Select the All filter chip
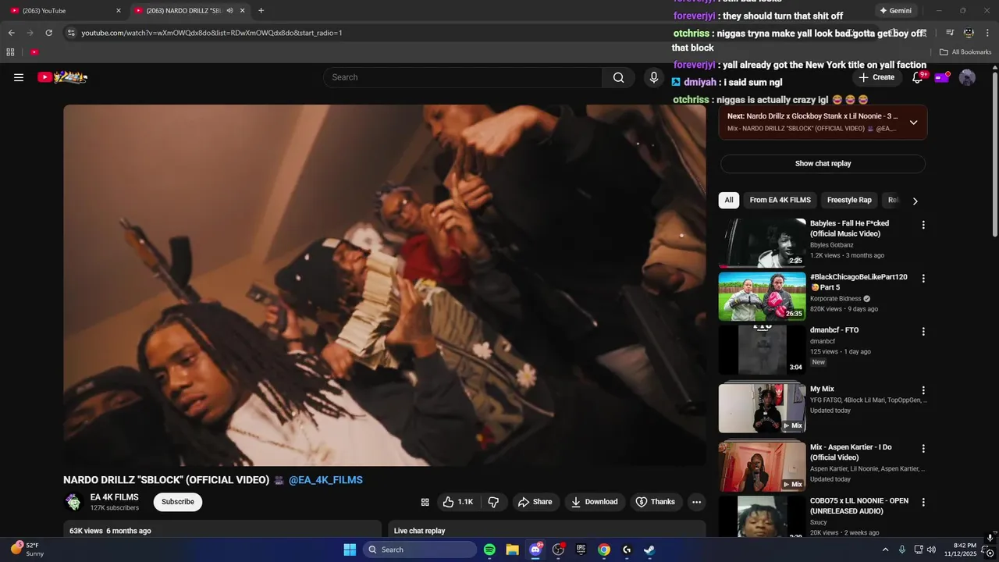999x562 pixels. point(729,201)
